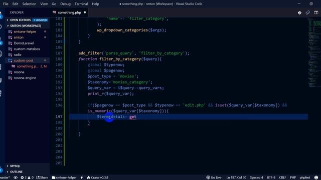Click Ln 197, Col 30 position indicator
The image size is (321, 180).
point(236,177)
